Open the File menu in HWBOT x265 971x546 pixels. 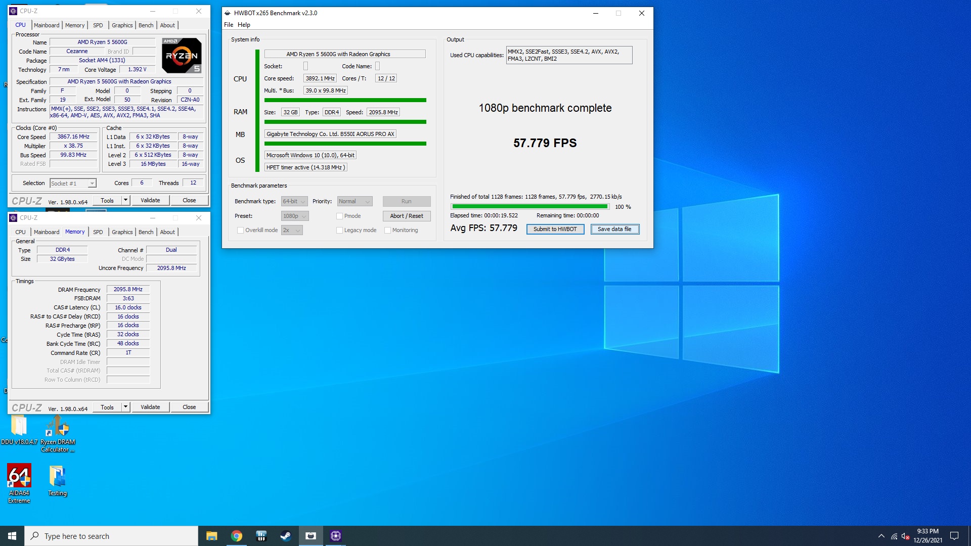click(229, 25)
